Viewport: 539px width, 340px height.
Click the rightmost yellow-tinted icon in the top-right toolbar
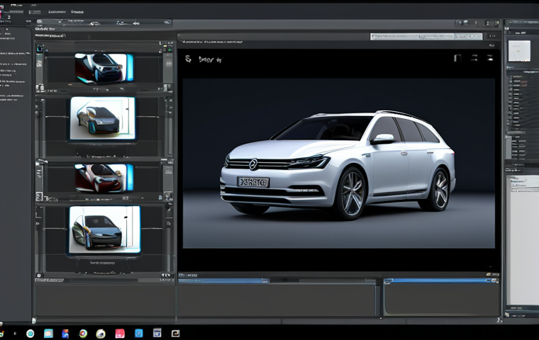click(496, 23)
